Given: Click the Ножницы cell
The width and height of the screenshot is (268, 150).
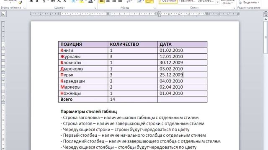Looking at the screenshot, I should click(x=83, y=93).
